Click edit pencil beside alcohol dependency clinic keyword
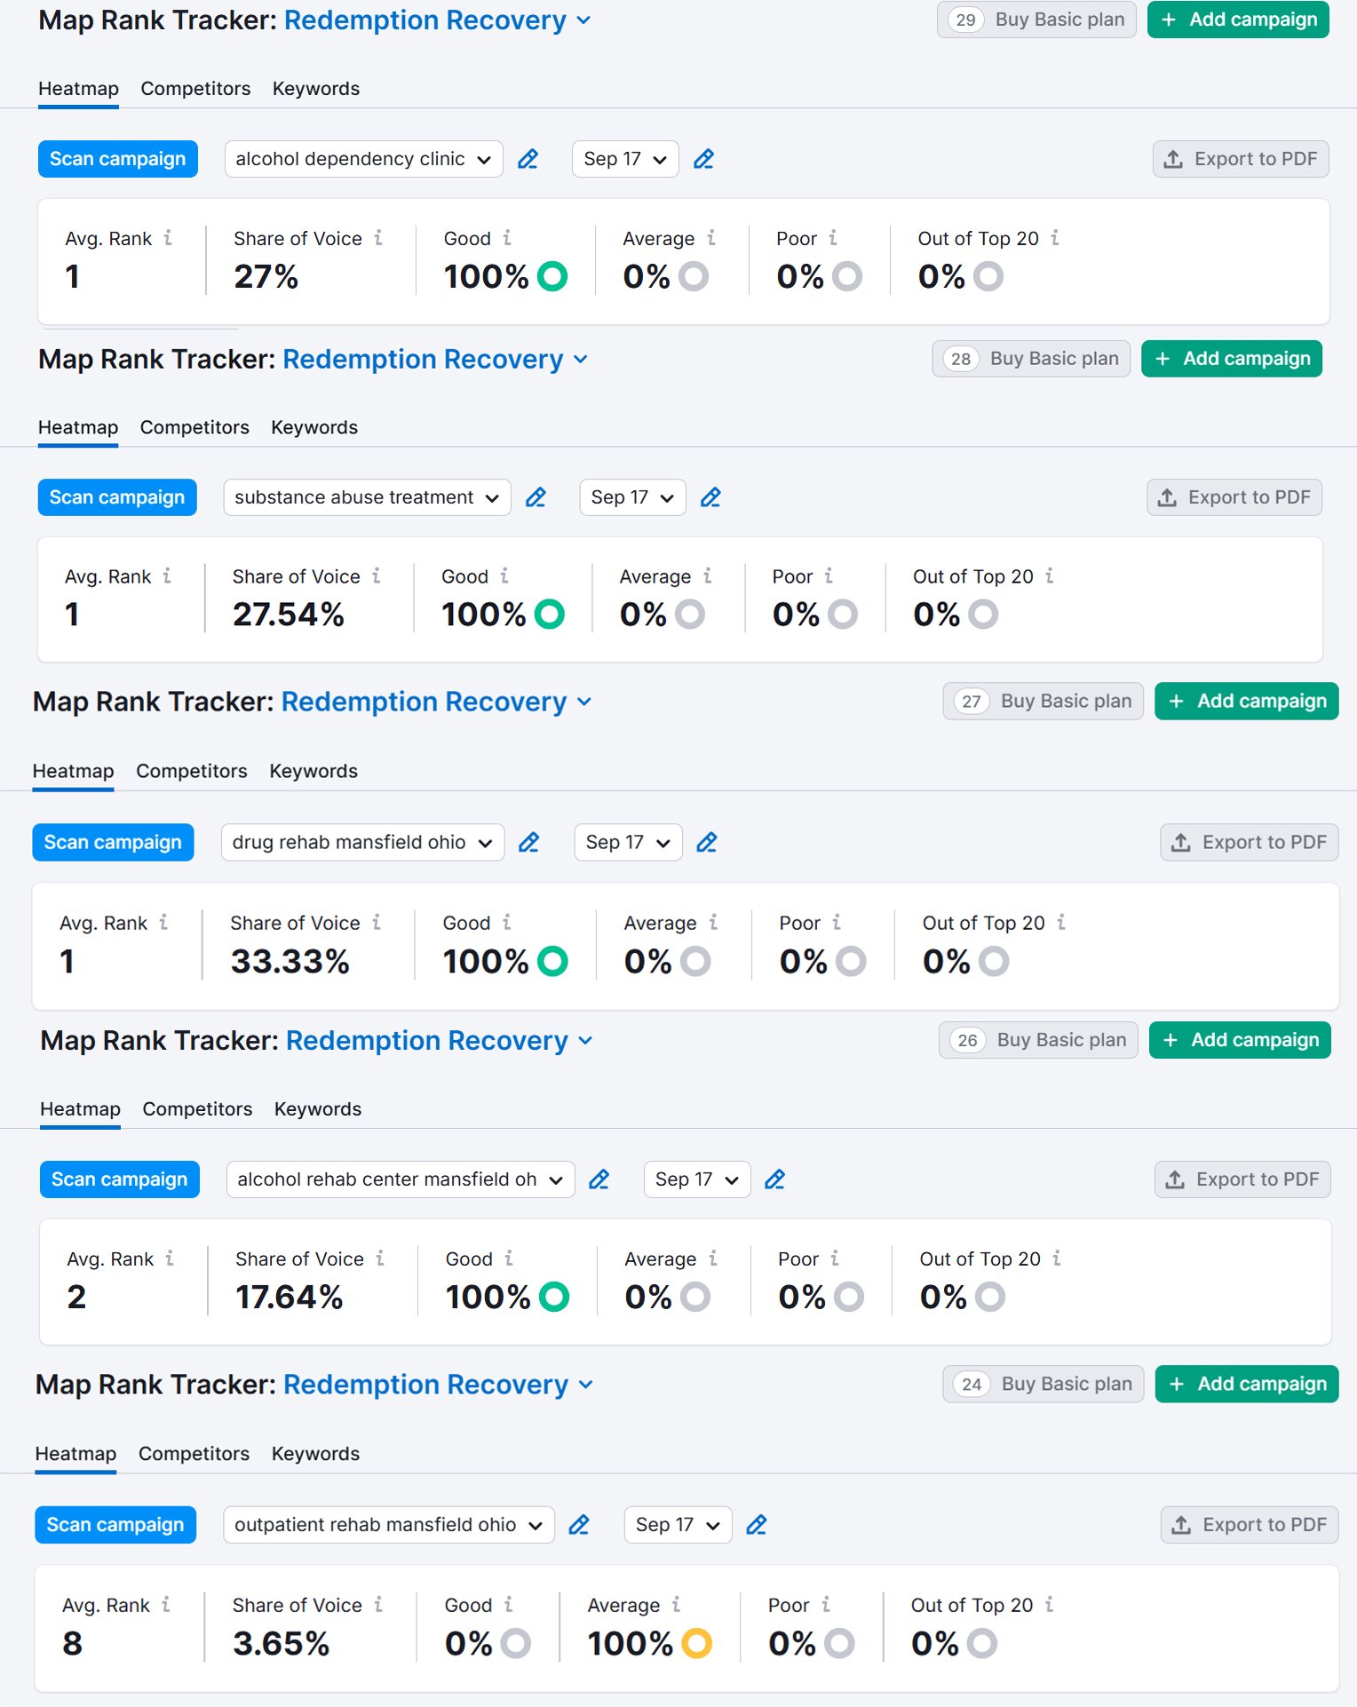The height and width of the screenshot is (1707, 1357). click(x=528, y=159)
